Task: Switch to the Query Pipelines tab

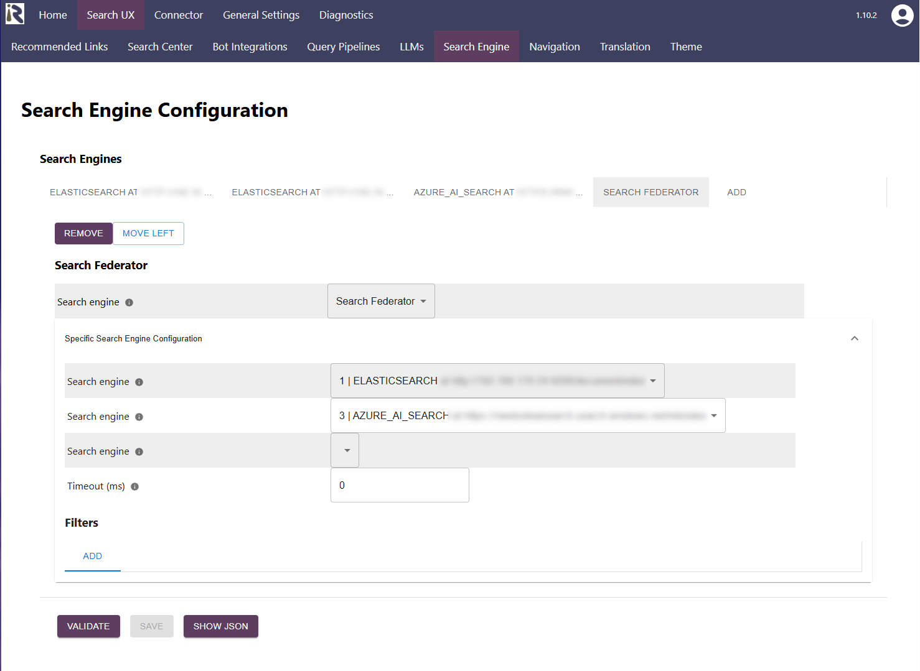Action: [343, 47]
